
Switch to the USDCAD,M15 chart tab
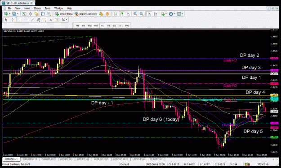tap(120, 159)
